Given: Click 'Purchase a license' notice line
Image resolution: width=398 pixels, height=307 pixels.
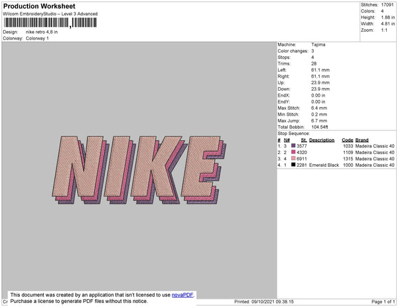Looking at the screenshot, I should (x=79, y=301).
